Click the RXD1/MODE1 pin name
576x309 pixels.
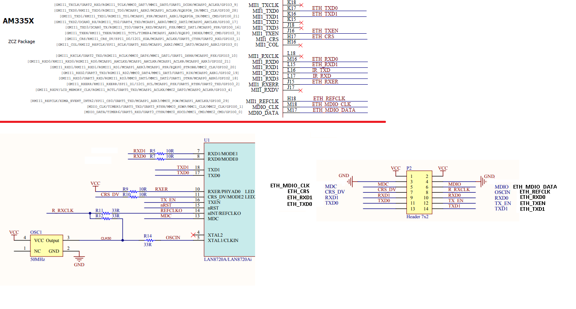point(223,154)
